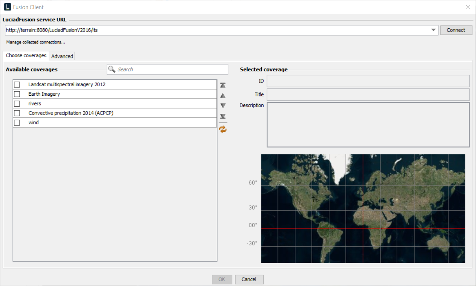Screen dimensions: 476x286
Task: Click the world map preview
Action: pyautogui.click(x=363, y=208)
